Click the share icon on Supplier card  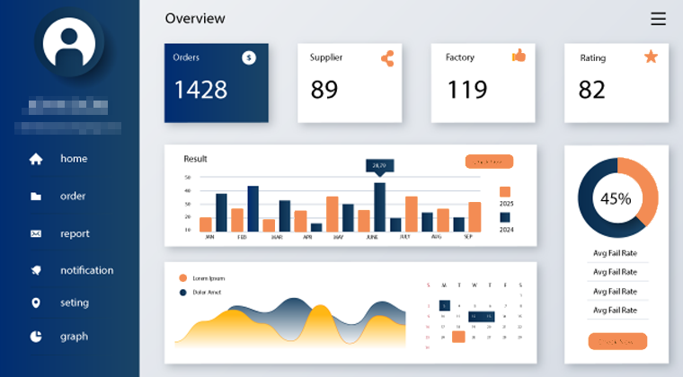click(387, 58)
